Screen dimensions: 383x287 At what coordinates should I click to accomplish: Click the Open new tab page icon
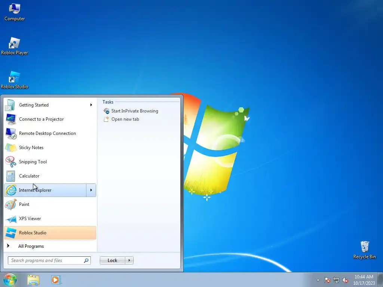pyautogui.click(x=106, y=119)
